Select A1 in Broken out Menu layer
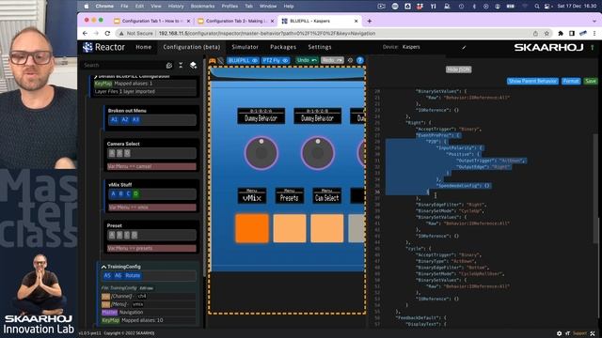Screen dimensions: 602x338 coord(114,119)
